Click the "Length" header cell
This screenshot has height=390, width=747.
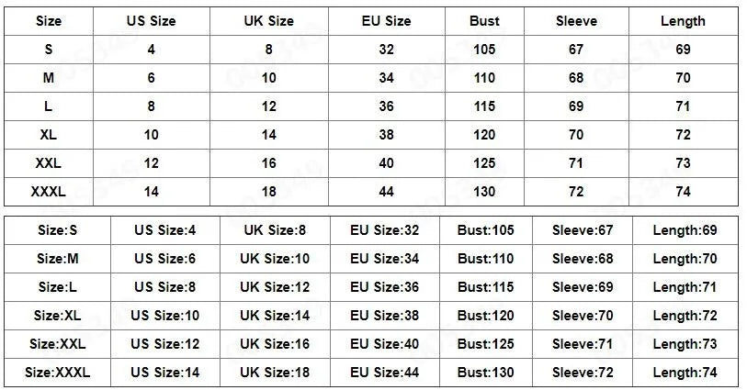(x=683, y=21)
